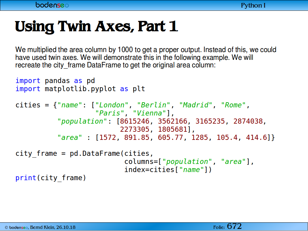Click the 'Folie:' label in footer
Screen dimensions: 308x231
pyautogui.click(x=219, y=227)
